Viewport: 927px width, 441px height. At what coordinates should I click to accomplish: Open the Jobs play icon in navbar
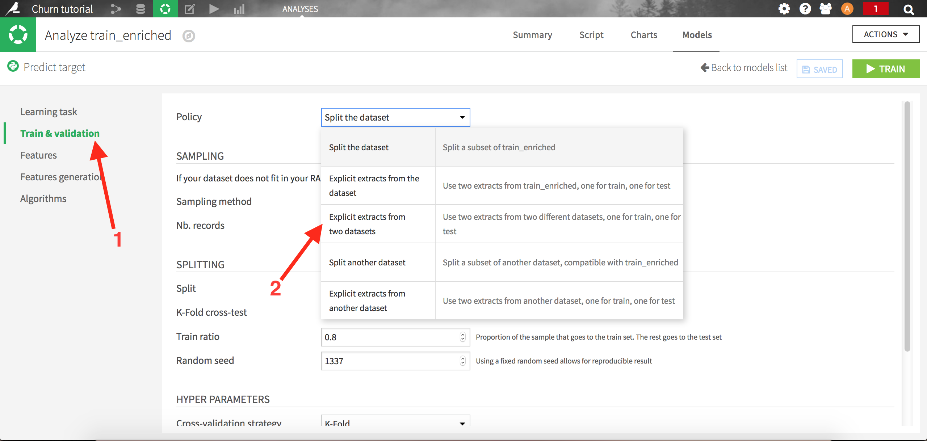[214, 9]
